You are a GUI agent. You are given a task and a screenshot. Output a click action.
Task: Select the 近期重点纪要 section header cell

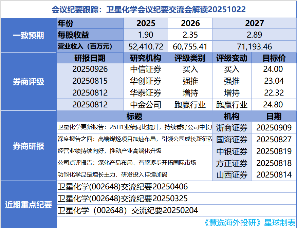[x=29, y=205]
